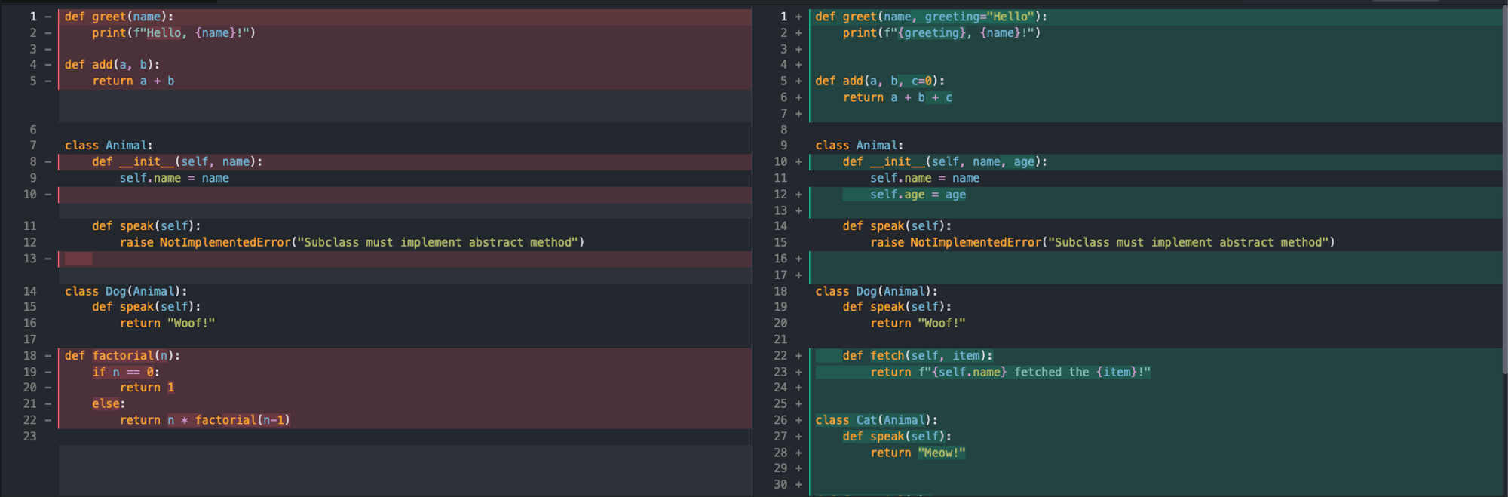Click the minus marker on left line 1
Image resolution: width=1508 pixels, height=497 pixels.
48,17
